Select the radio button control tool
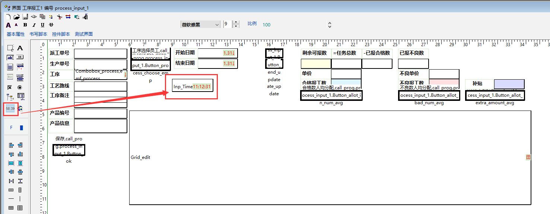The image size is (550, 214). (x=20, y=87)
